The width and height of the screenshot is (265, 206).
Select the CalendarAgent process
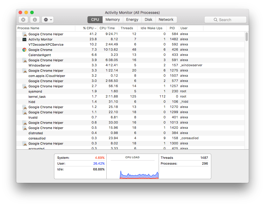click(x=130, y=55)
